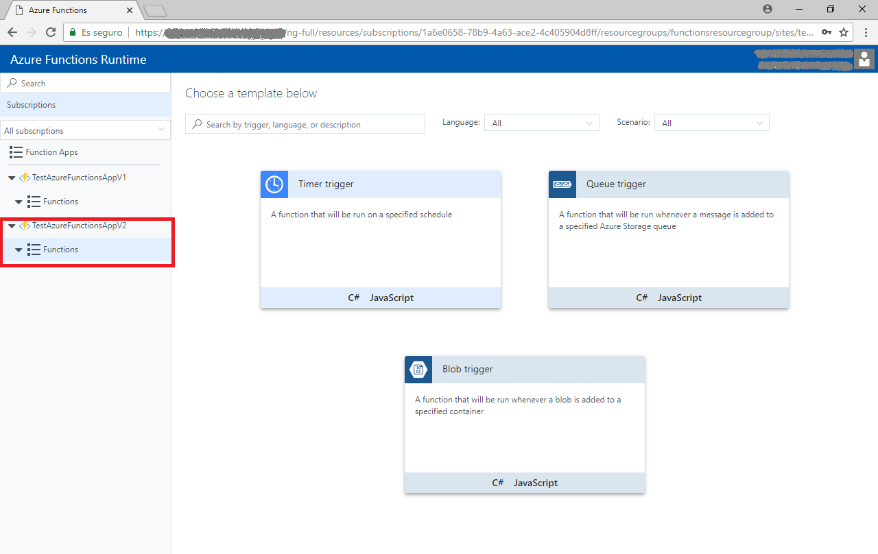This screenshot has width=878, height=554.
Task: Select TestAzureFunctionsAppV1 label in tree
Action: pyautogui.click(x=79, y=178)
